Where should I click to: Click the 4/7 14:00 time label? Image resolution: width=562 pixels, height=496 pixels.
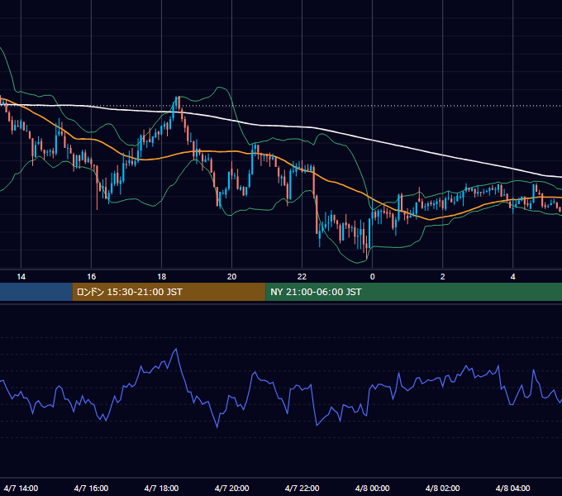[21, 488]
